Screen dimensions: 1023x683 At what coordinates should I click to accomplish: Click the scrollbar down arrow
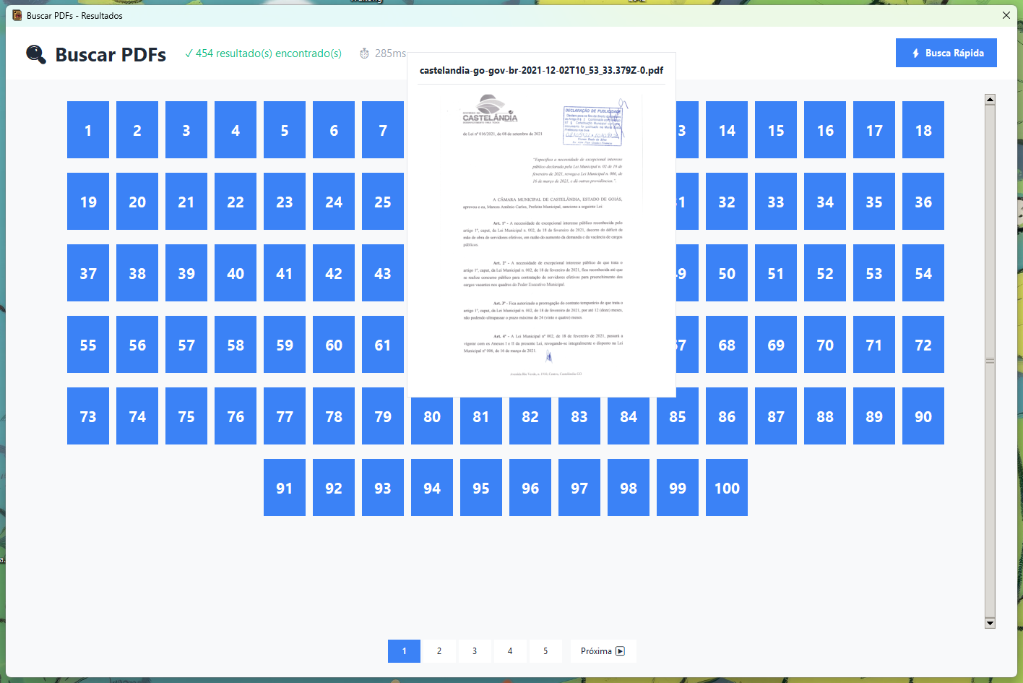pos(989,622)
